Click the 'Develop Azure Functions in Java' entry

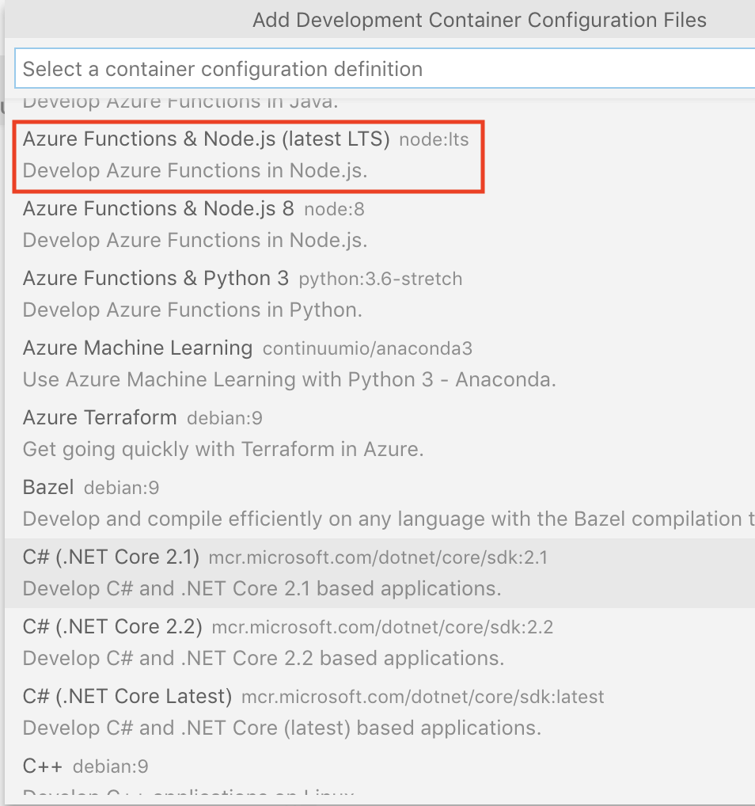tap(180, 102)
